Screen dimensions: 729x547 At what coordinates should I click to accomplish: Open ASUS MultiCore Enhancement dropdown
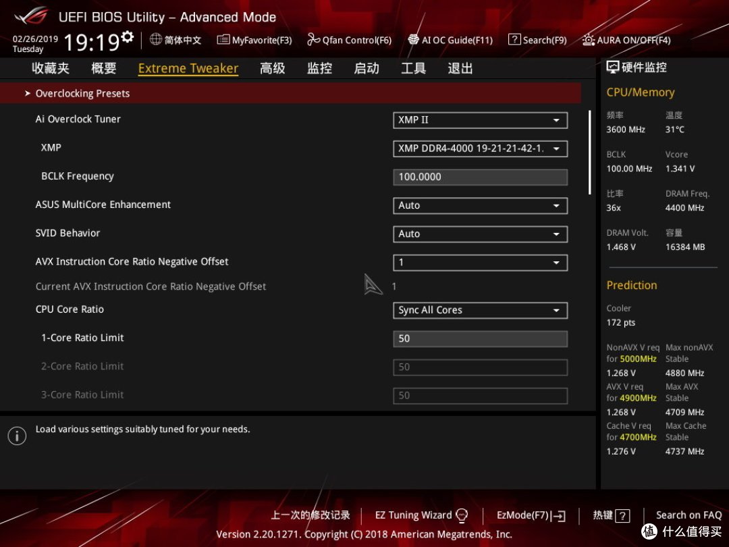coord(481,205)
